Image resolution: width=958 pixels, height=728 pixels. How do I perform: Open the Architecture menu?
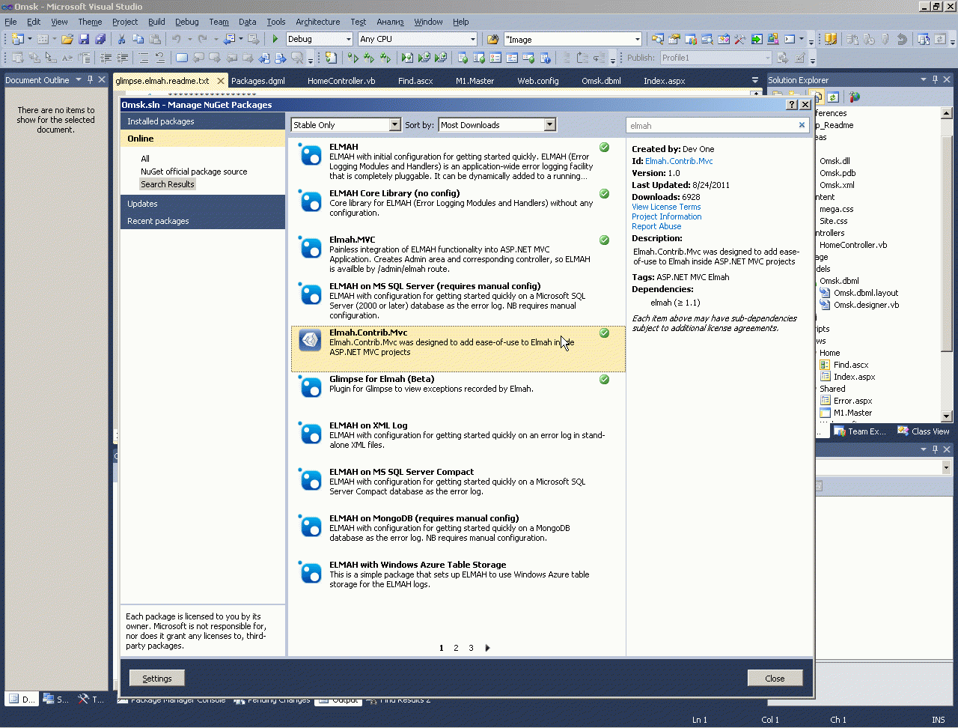317,22
